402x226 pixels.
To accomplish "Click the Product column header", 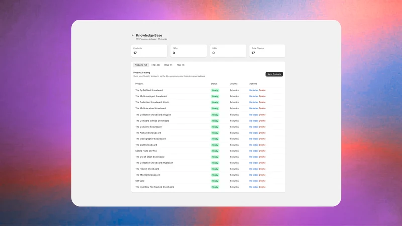I will tap(139, 84).
